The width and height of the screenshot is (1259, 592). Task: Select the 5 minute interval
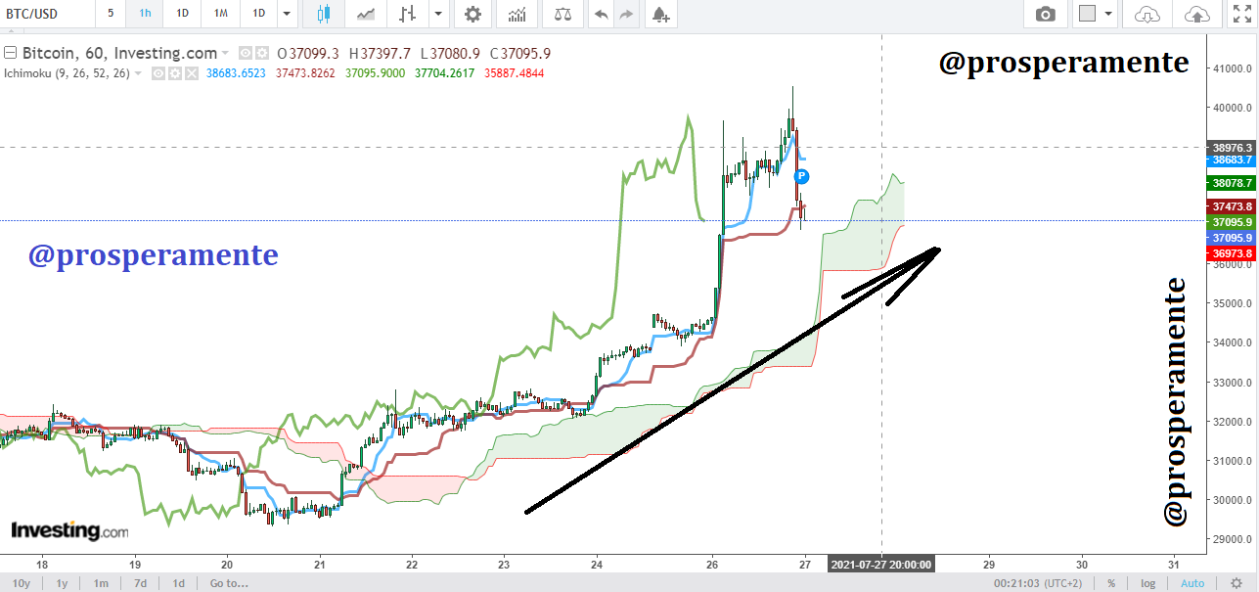coord(111,14)
